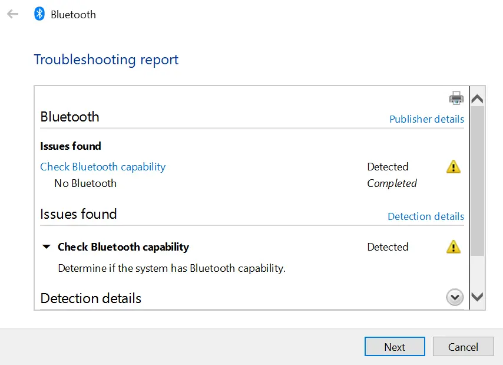Click 'Detected' status in summary row
This screenshot has width=503, height=365.
pos(388,167)
